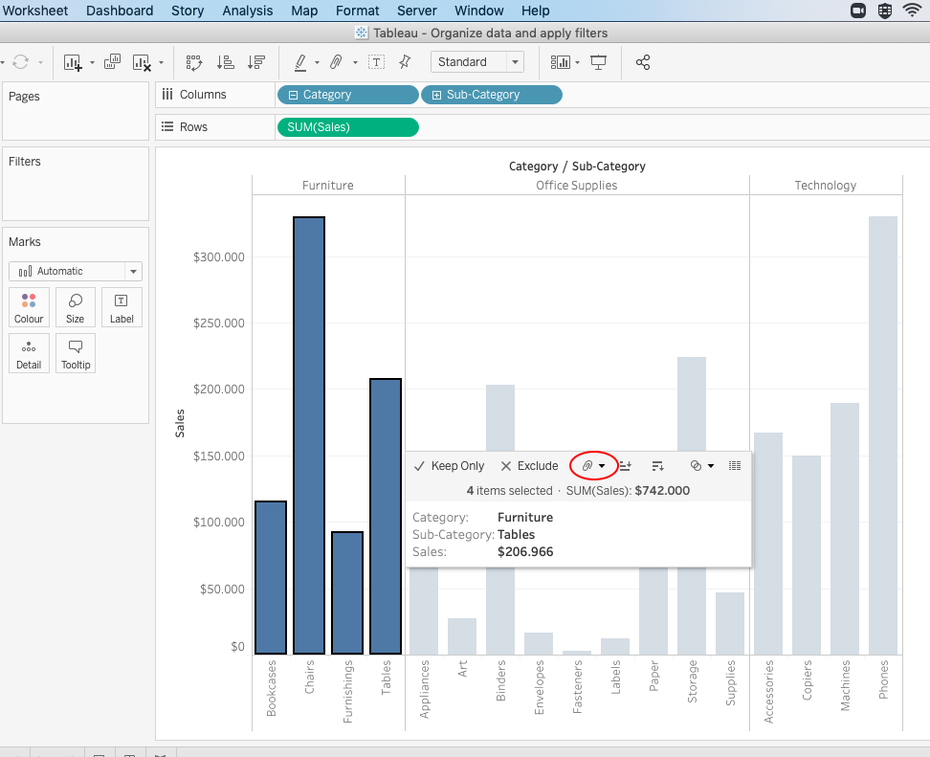Click the Zoom camera menu bar icon
Screen dimensions: 930x757
click(x=858, y=11)
